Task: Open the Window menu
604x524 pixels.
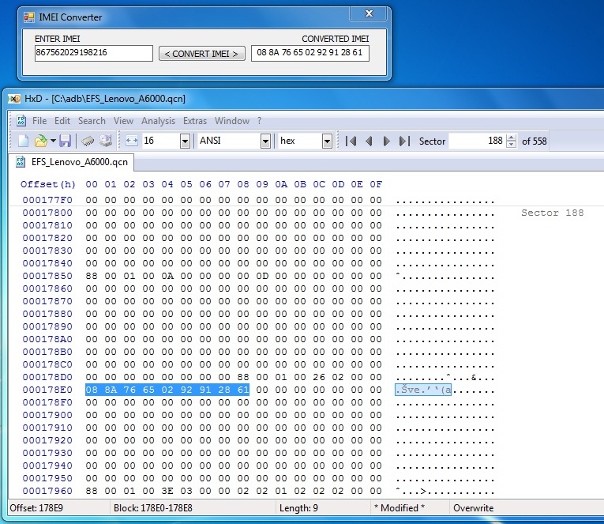Action: pos(232,121)
